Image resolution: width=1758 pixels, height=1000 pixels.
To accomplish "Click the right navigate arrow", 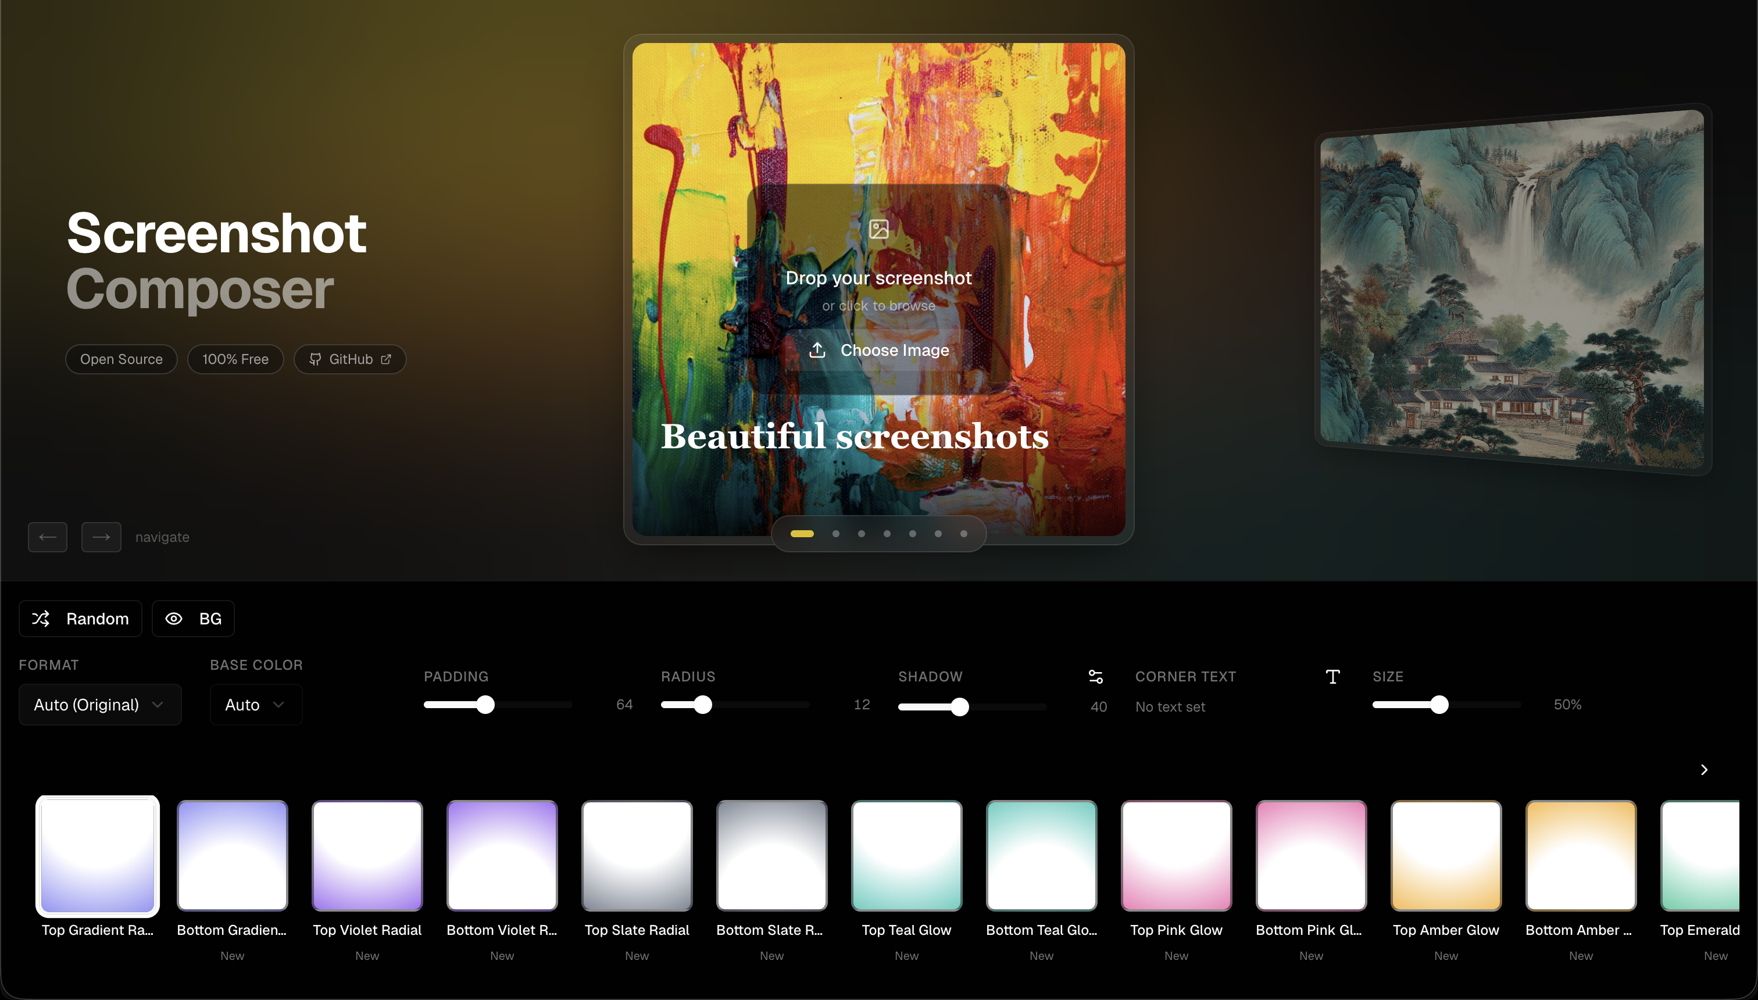I will pyautogui.click(x=101, y=537).
